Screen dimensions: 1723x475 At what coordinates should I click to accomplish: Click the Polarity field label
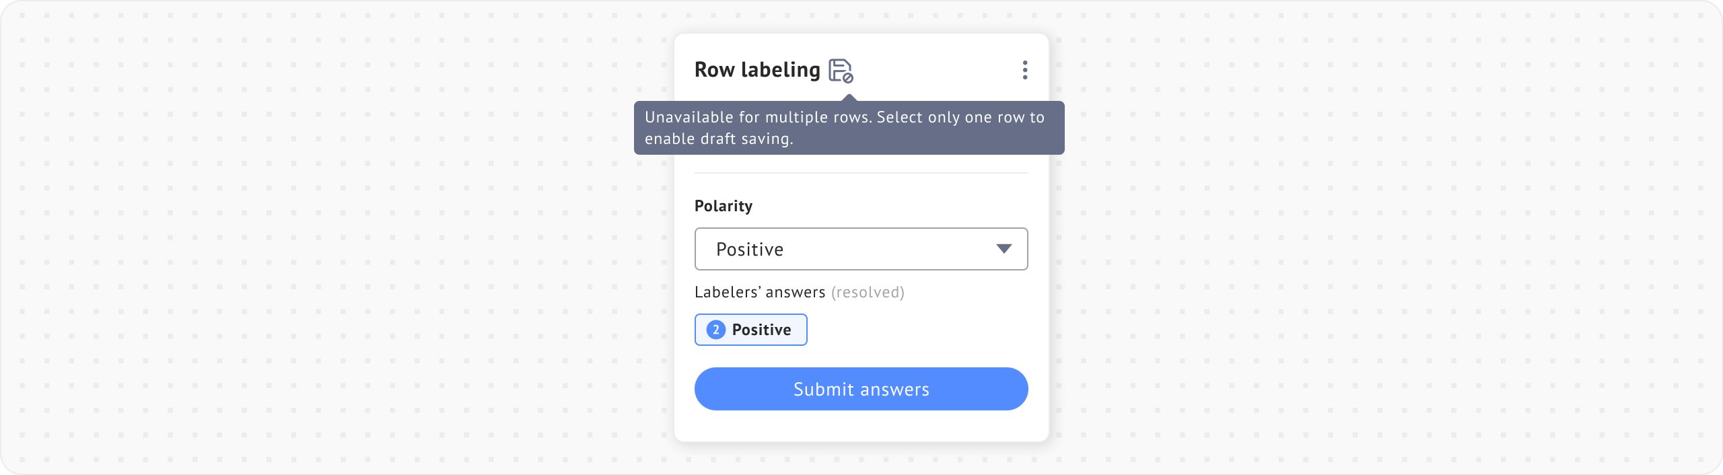[723, 206]
